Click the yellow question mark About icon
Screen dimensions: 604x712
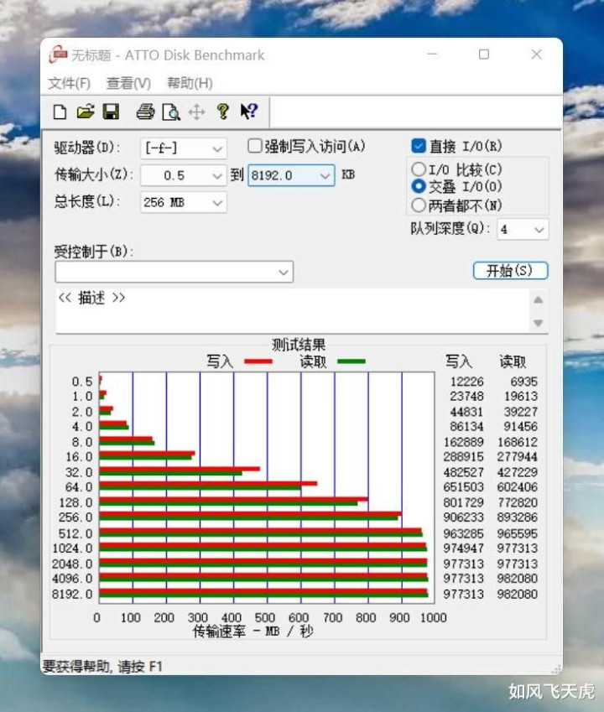[222, 112]
